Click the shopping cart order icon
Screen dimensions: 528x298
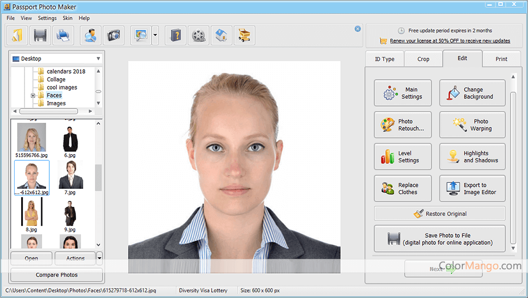[244, 36]
